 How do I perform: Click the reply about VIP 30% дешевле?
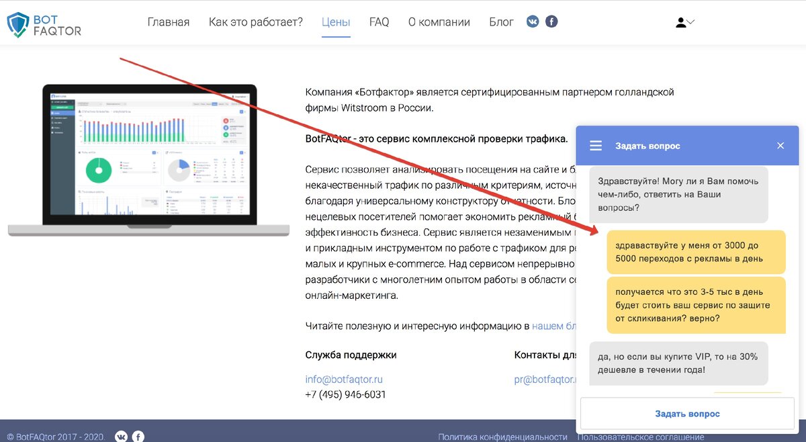(679, 363)
